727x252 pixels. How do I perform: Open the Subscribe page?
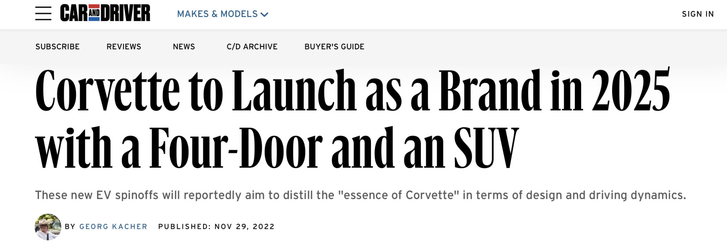(57, 47)
